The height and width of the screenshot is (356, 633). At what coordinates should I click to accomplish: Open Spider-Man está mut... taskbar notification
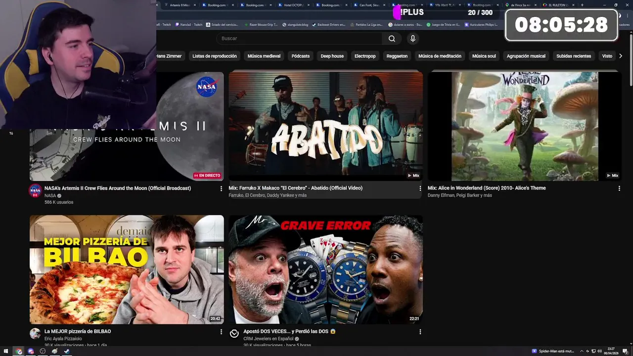pyautogui.click(x=553, y=351)
